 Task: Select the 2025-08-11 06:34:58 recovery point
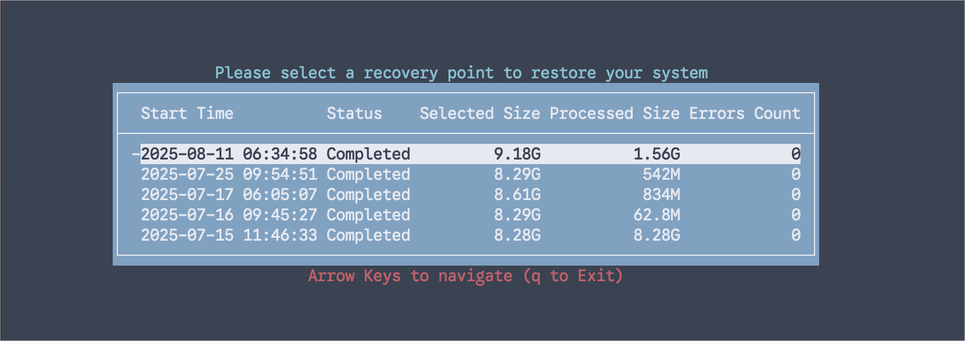point(229,154)
